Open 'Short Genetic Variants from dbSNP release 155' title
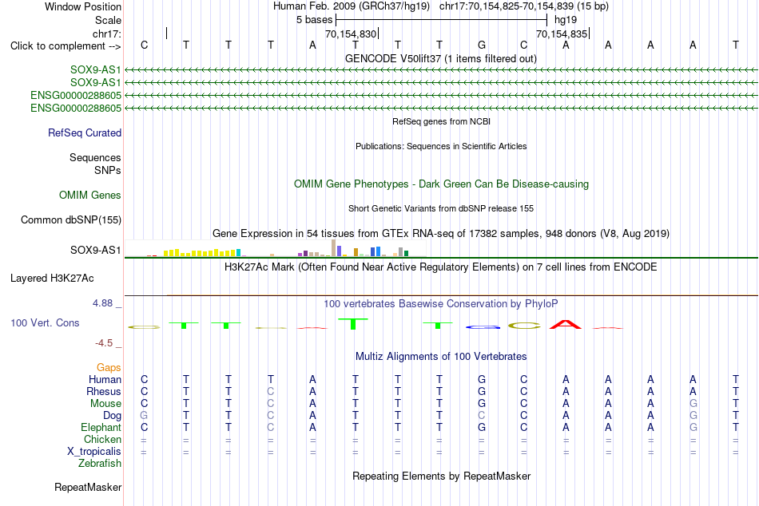Image resolution: width=759 pixels, height=506 pixels. coord(441,208)
